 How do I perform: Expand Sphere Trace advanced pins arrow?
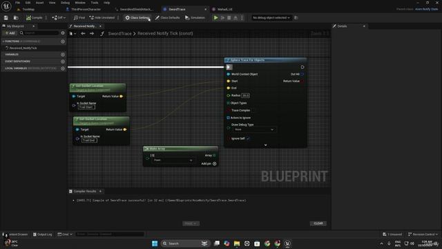coord(265,145)
